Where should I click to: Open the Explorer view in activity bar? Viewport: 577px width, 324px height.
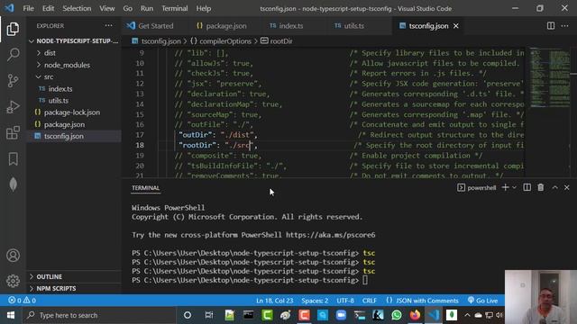13,29
